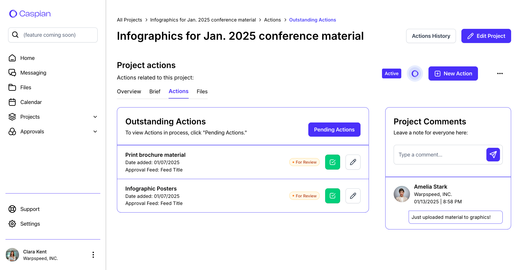
Task: Click the Caspian logo in sidebar
Action: [30, 14]
